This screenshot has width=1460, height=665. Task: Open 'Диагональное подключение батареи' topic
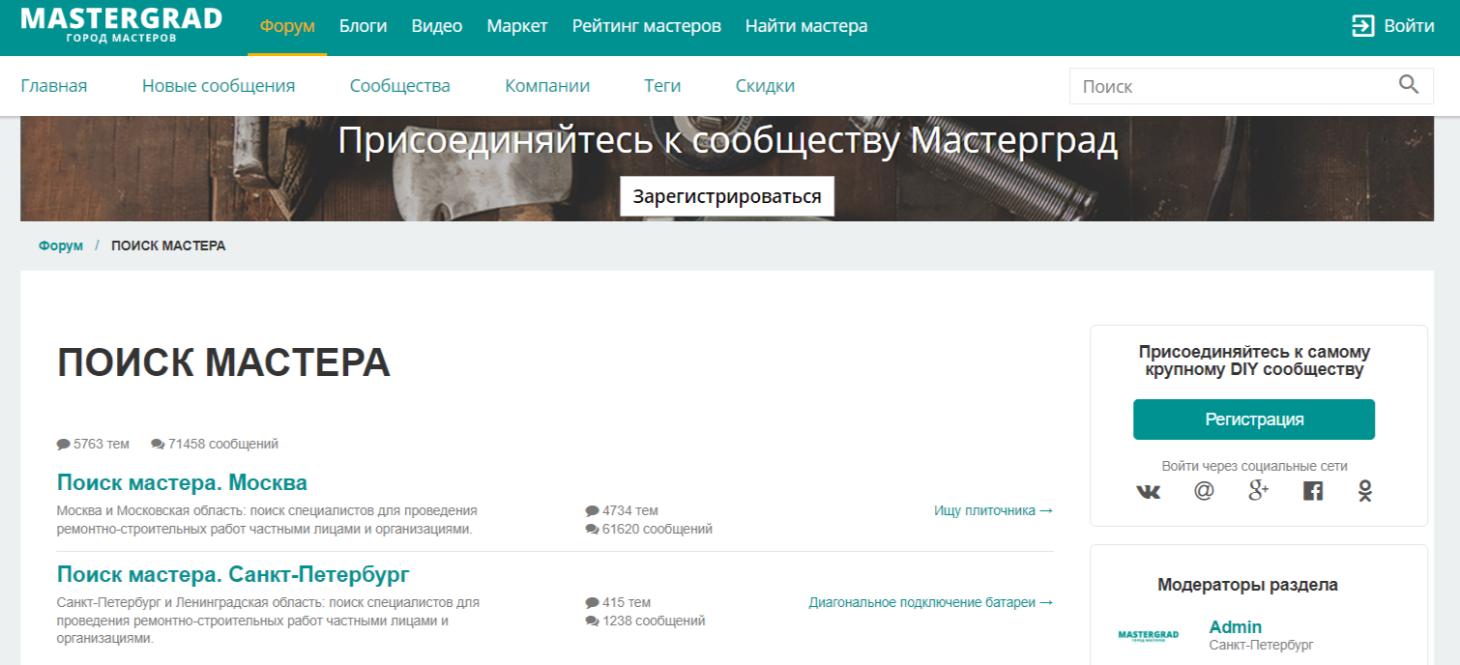[x=929, y=601]
